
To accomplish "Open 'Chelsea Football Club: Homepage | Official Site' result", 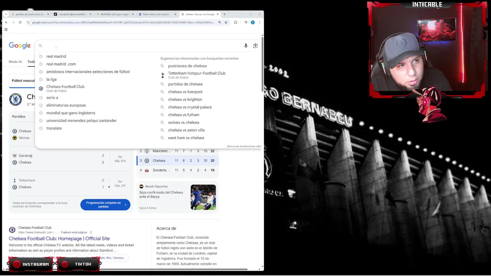I will pos(59,238).
